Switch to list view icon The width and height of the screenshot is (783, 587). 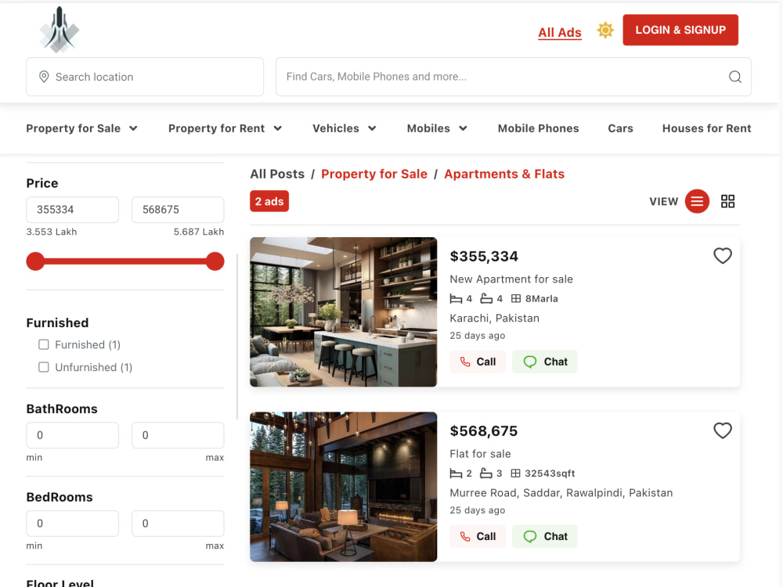click(x=697, y=201)
